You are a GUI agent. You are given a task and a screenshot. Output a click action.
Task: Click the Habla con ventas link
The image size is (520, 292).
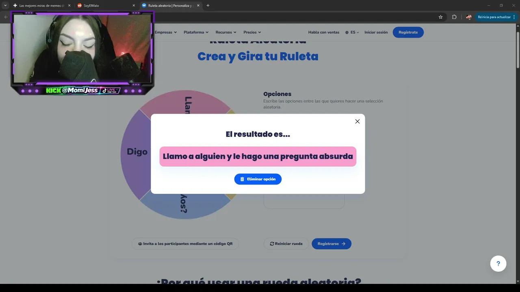coord(324,32)
